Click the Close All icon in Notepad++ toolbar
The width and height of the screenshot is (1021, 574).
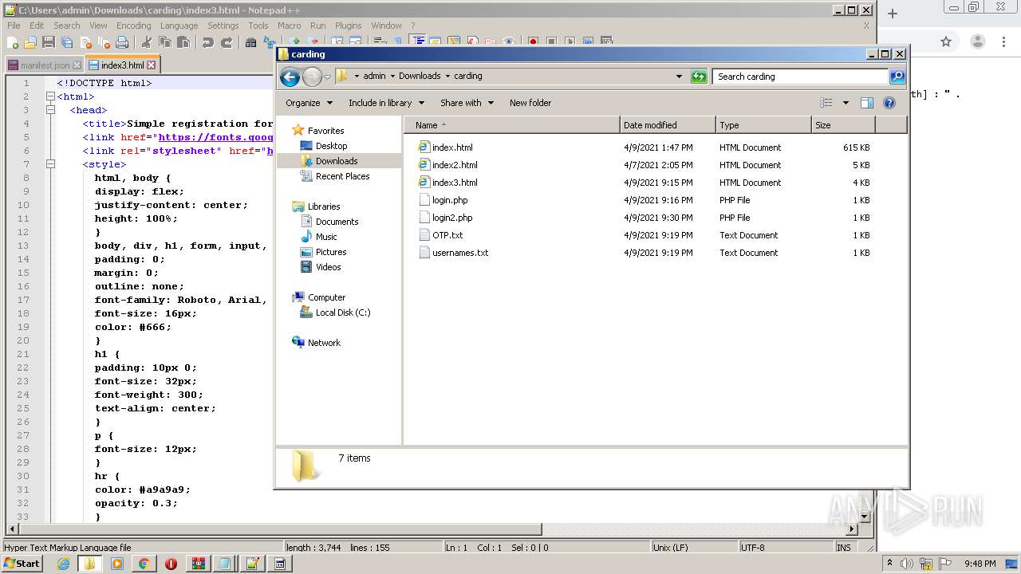point(104,42)
